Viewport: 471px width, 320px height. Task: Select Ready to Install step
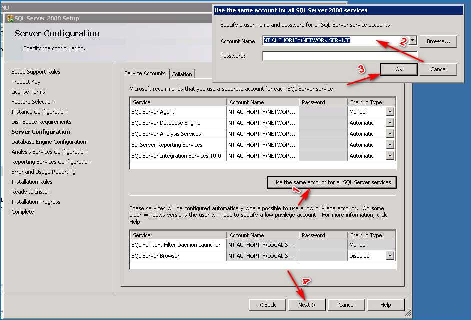tap(31, 192)
